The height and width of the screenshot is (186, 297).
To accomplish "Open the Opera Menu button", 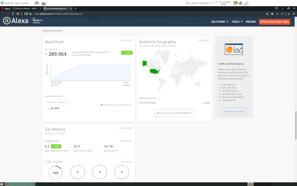I will coord(6,9).
